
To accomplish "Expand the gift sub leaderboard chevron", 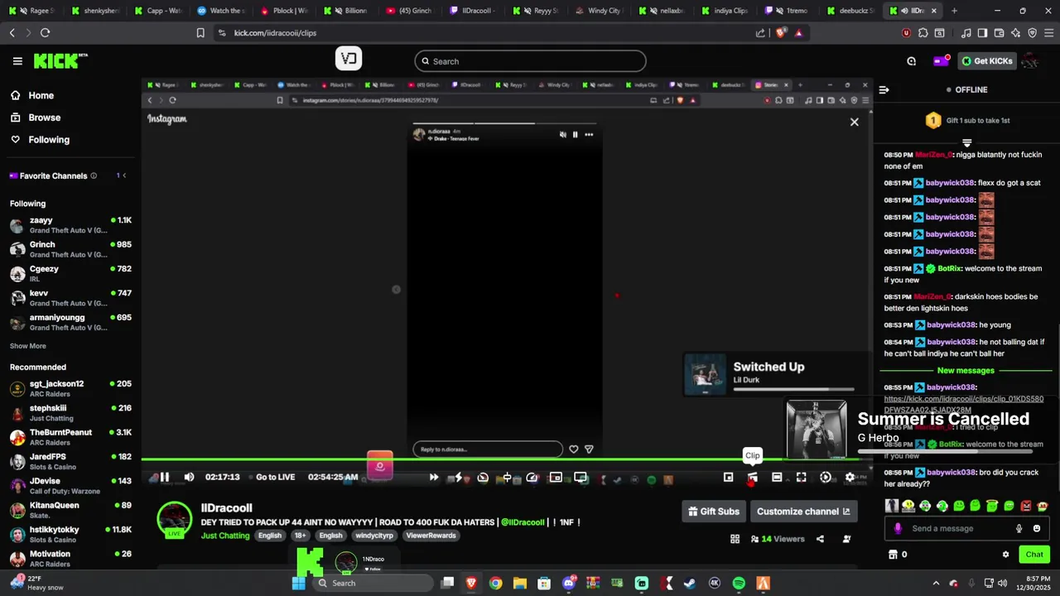I will pyautogui.click(x=966, y=143).
